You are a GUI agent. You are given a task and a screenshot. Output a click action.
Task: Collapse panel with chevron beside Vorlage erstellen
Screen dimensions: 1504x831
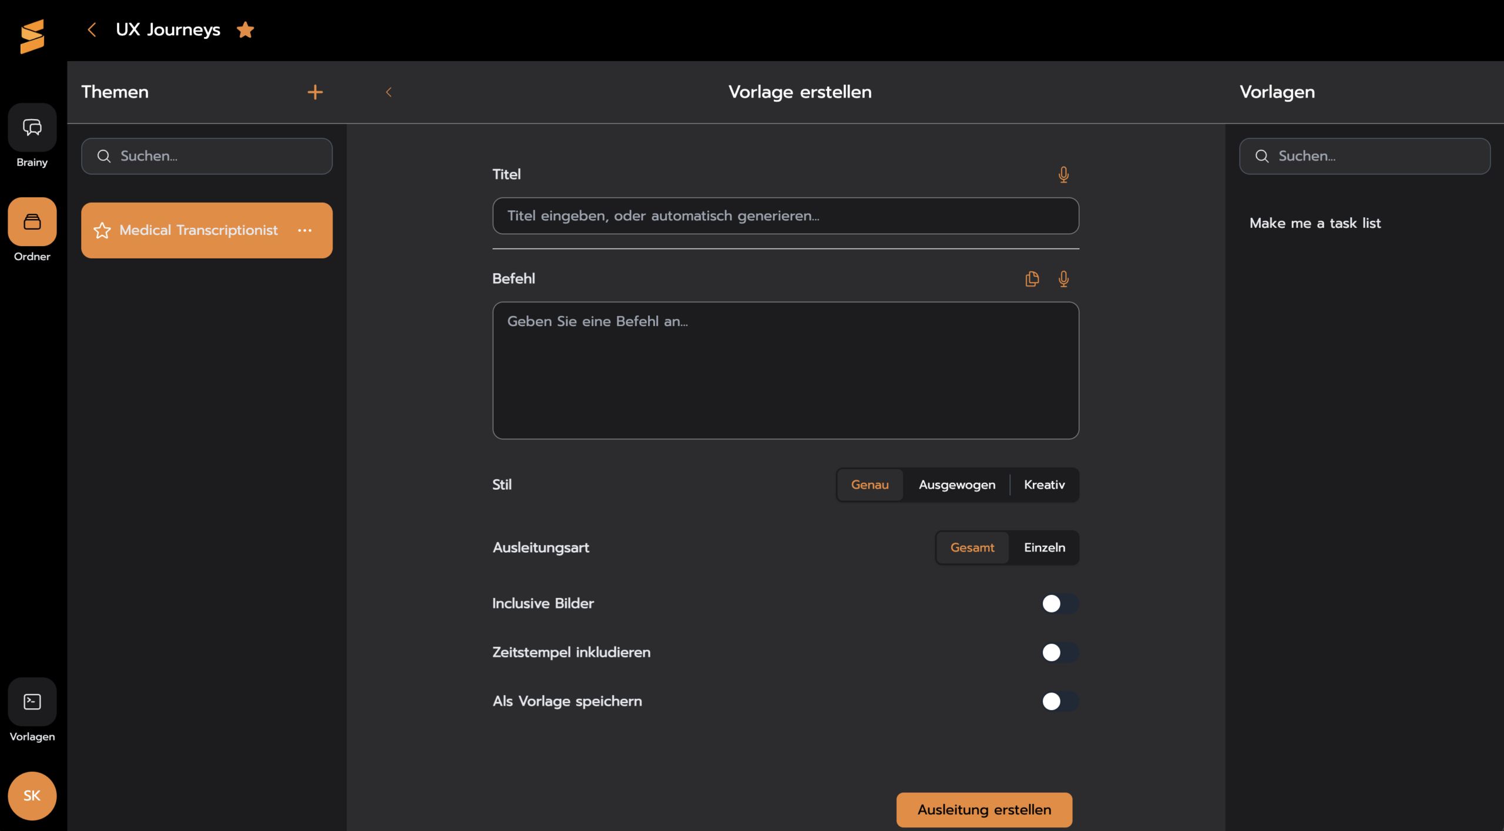pos(388,92)
